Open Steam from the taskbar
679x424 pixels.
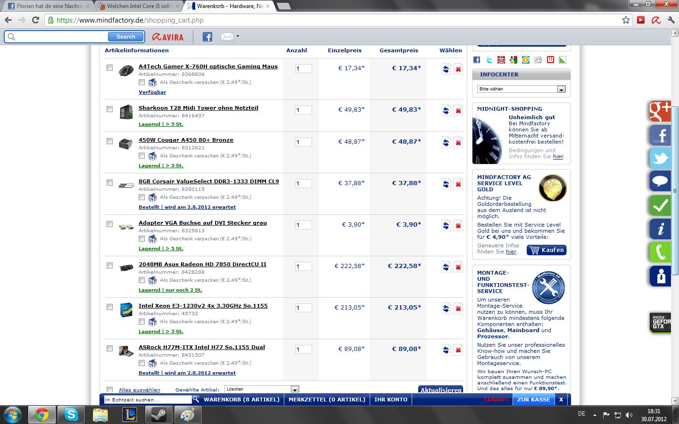coord(158,415)
